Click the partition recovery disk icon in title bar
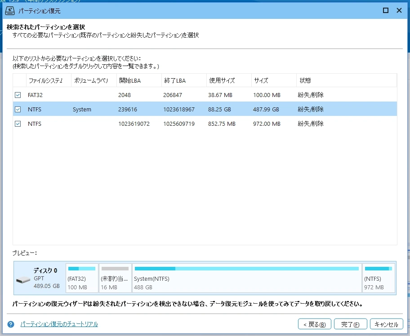The image size is (410, 336). [x=10, y=11]
